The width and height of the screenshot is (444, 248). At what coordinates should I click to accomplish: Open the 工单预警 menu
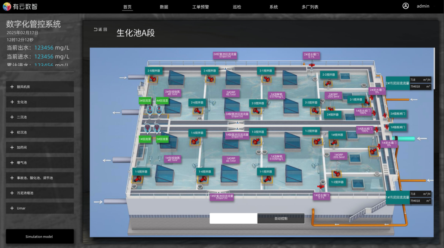click(200, 7)
